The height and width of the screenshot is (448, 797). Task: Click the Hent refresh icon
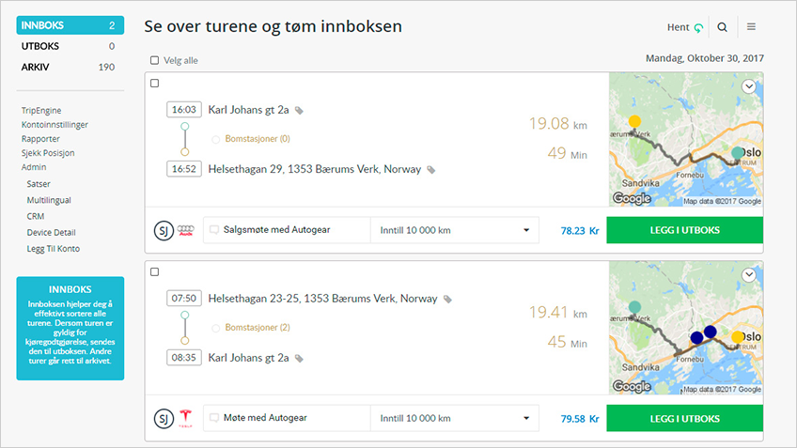pyautogui.click(x=698, y=28)
